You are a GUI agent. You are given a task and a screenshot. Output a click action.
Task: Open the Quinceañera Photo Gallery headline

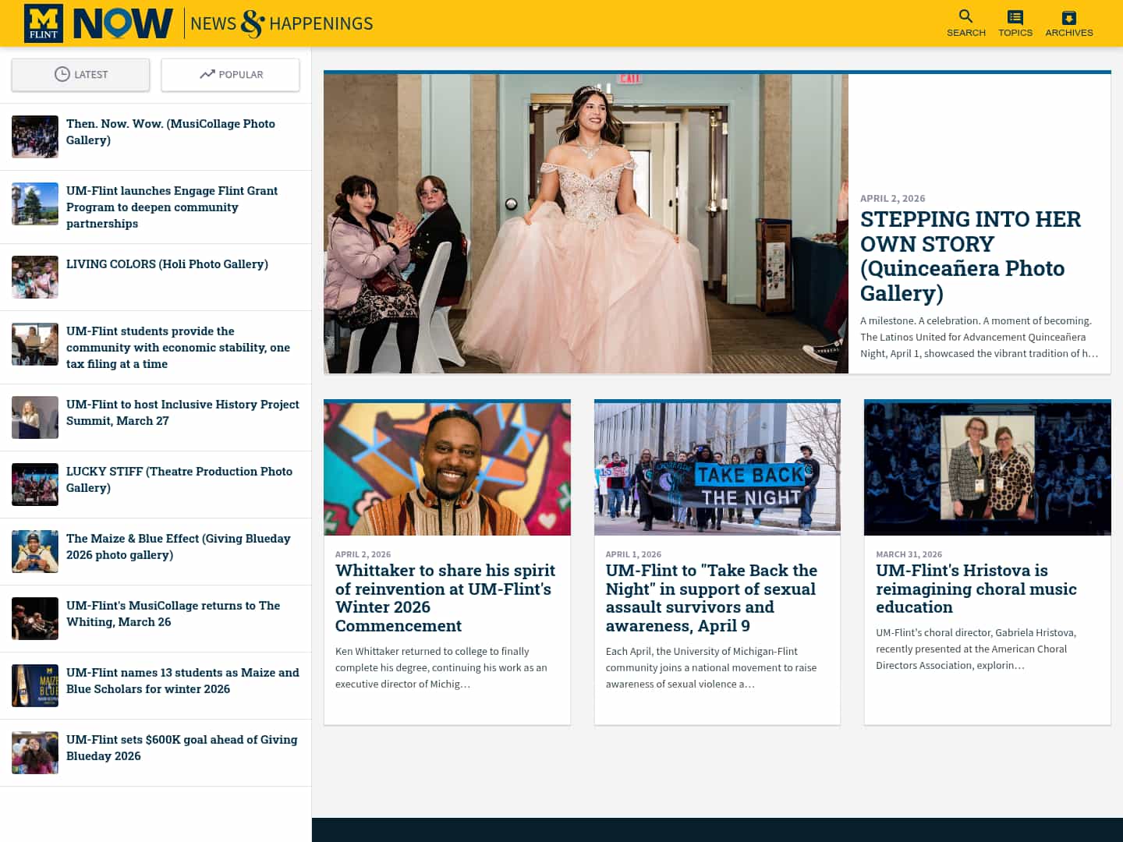(x=970, y=256)
